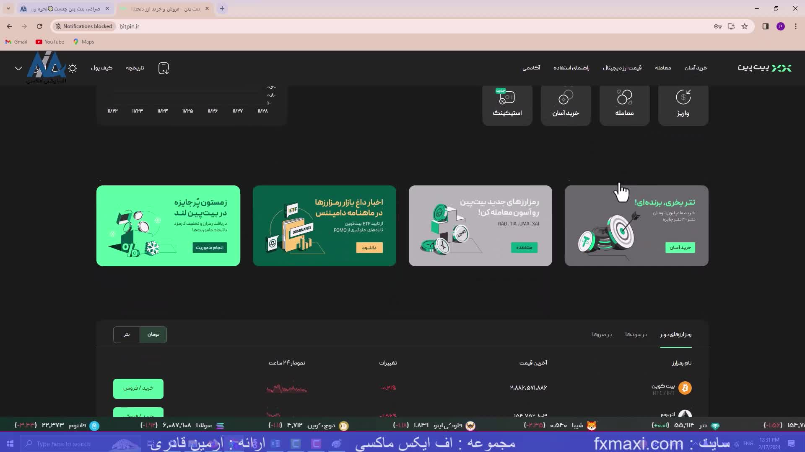This screenshot has width=805, height=452.
Task: Open the ENG language selector in taskbar
Action: [x=748, y=444]
